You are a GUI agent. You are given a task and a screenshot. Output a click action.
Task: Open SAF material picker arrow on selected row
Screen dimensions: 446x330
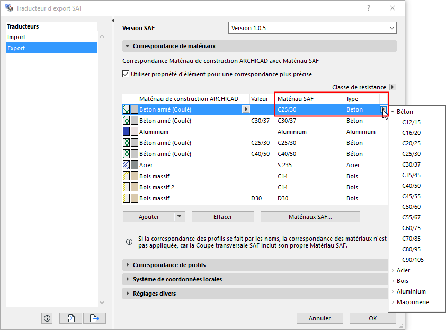click(383, 109)
